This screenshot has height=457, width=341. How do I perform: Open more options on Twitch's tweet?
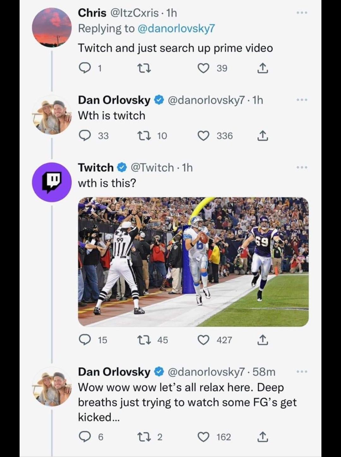[x=302, y=167]
